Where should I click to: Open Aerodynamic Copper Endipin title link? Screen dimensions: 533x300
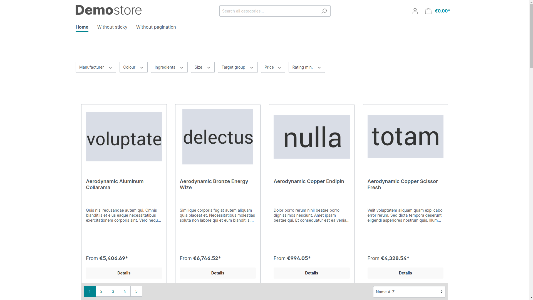[x=309, y=181]
